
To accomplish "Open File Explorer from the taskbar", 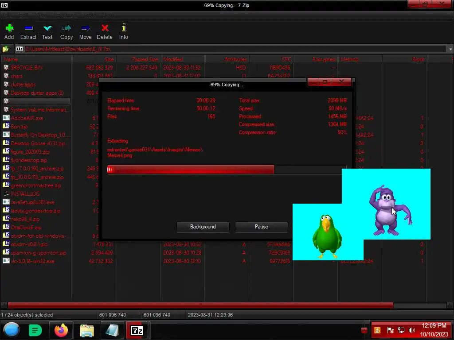I will (x=86, y=330).
